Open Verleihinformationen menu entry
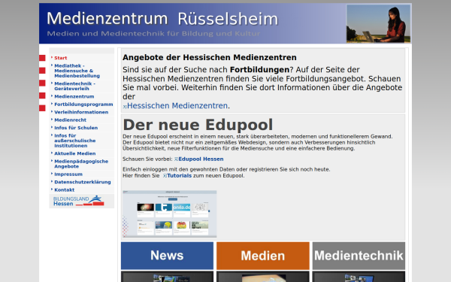The width and height of the screenshot is (451, 282). click(x=81, y=112)
